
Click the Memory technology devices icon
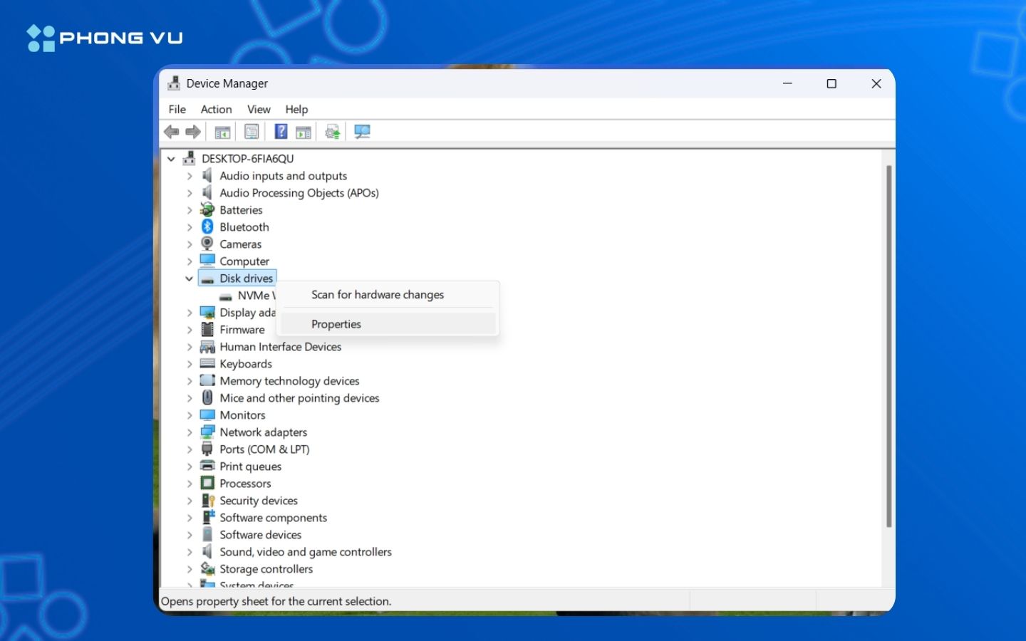(207, 380)
